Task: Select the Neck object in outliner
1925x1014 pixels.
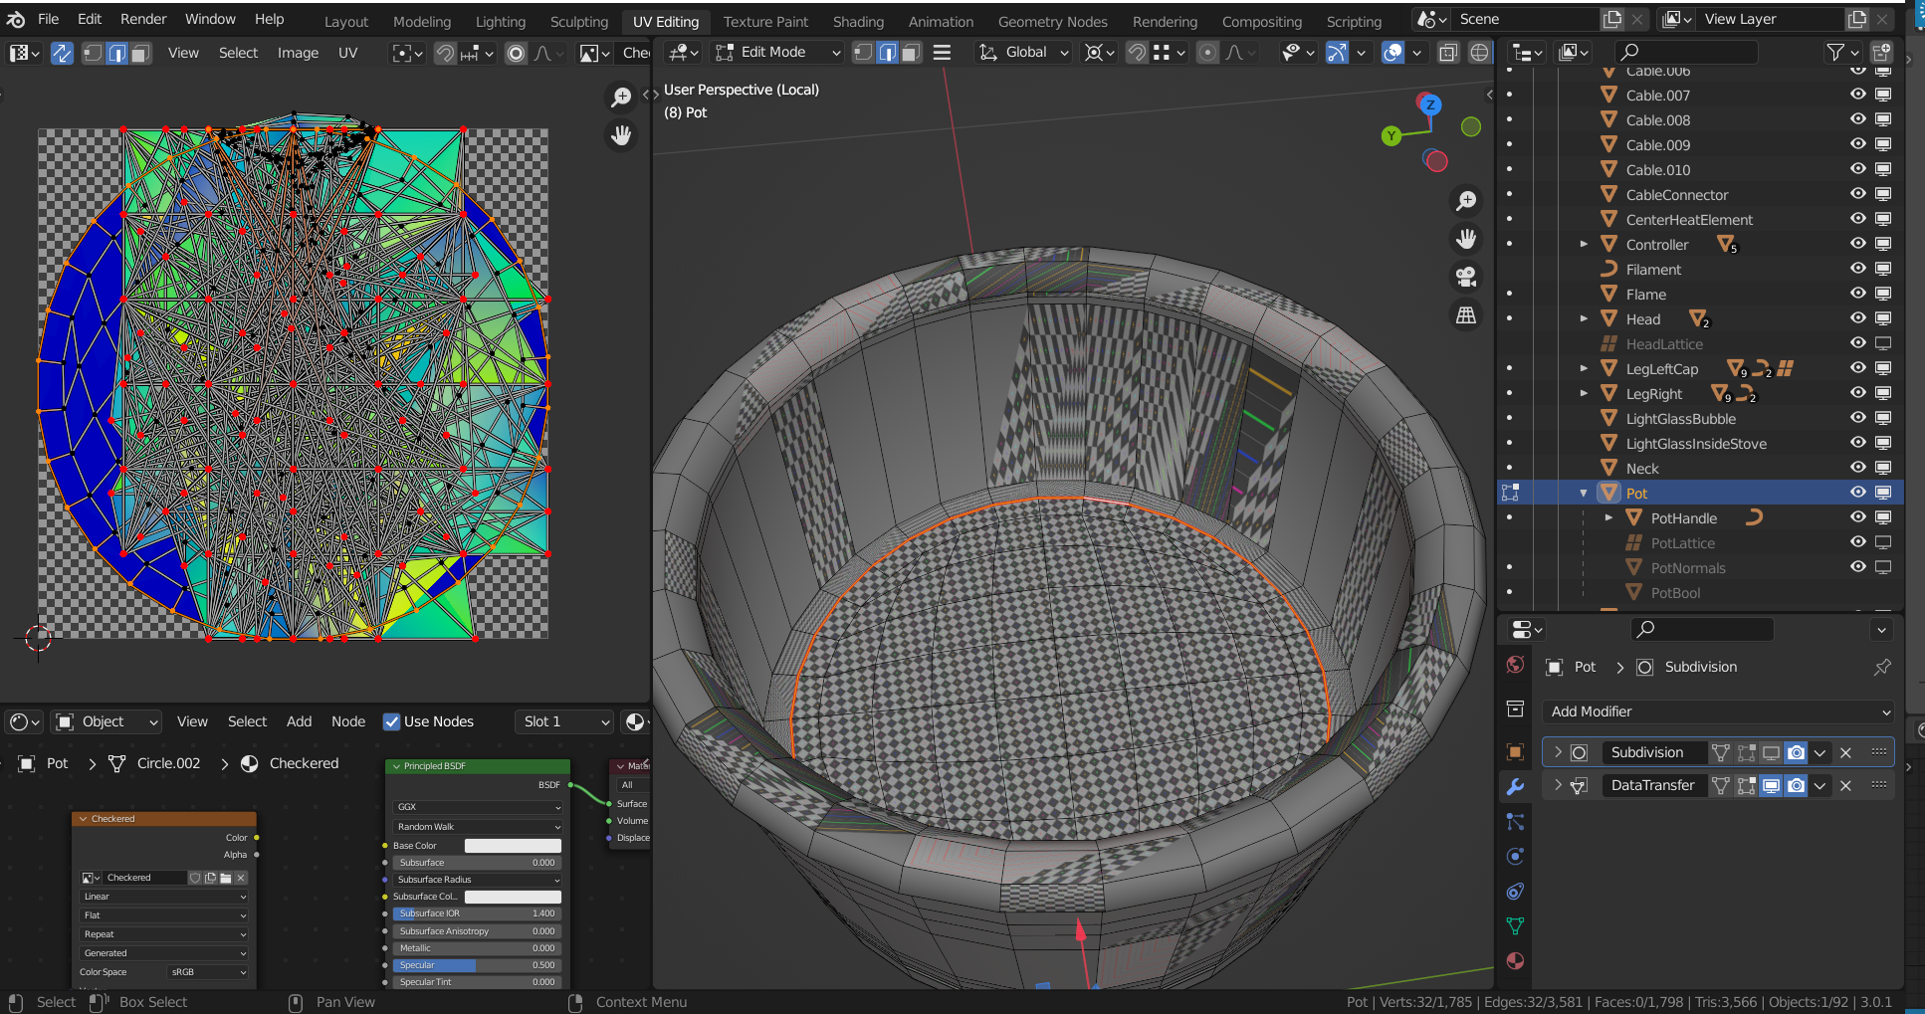Action: coord(1642,469)
